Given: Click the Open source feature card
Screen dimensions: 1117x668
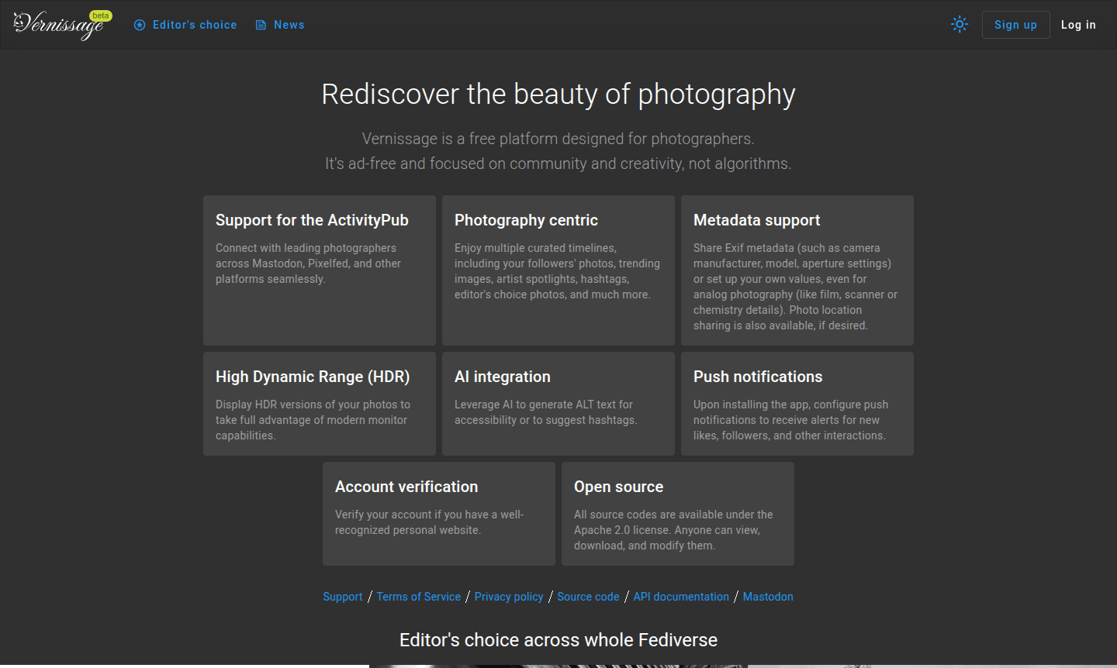Looking at the screenshot, I should point(677,514).
